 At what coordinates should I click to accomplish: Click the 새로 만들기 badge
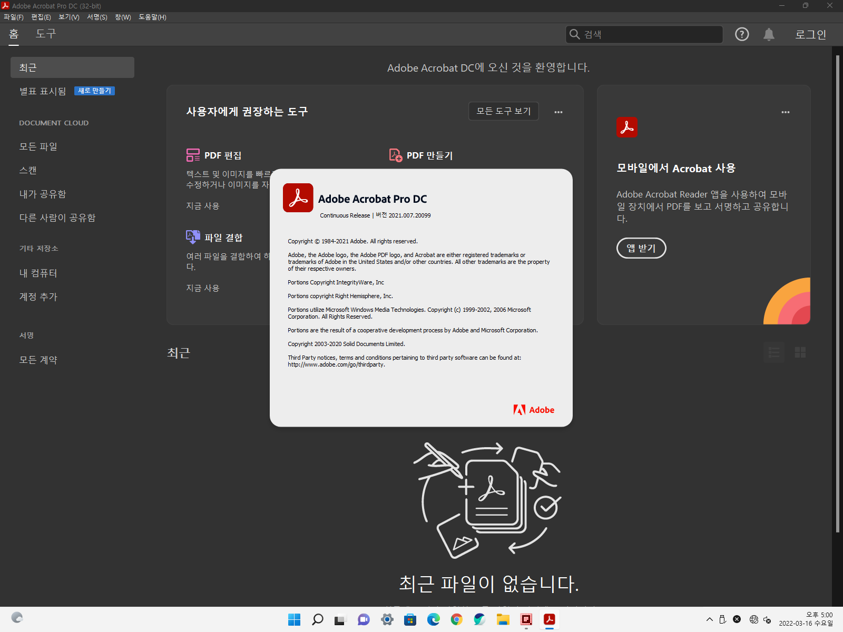tap(94, 91)
